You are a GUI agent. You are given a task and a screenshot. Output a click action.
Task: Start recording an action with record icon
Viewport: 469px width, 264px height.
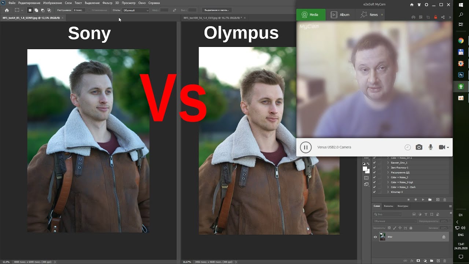(x=416, y=199)
